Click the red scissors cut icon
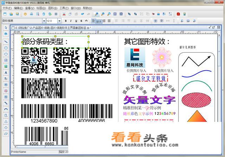This screenshot has width=225, height=157. pyautogui.click(x=64, y=14)
